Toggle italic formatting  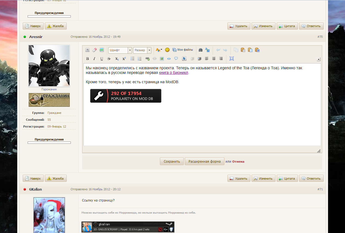[95, 59]
